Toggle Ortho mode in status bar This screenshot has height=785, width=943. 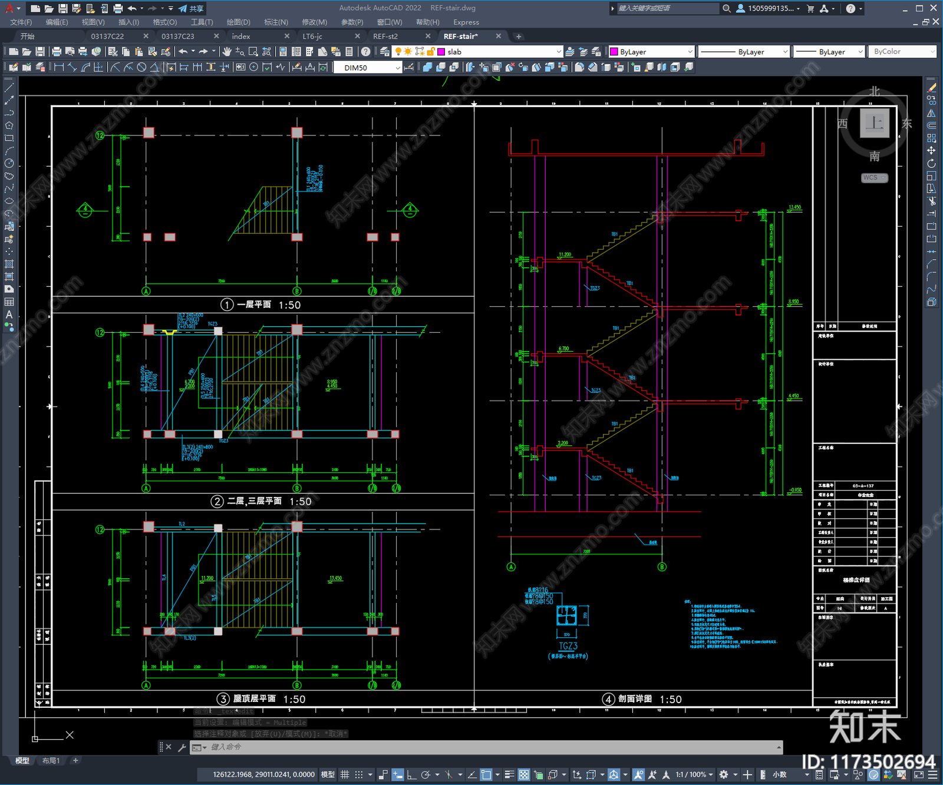(x=411, y=774)
